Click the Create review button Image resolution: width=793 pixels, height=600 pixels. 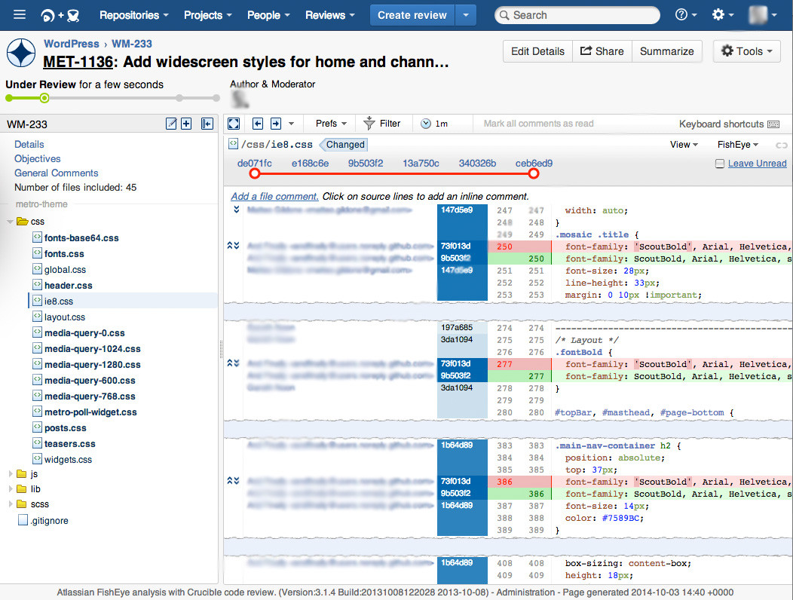click(412, 15)
